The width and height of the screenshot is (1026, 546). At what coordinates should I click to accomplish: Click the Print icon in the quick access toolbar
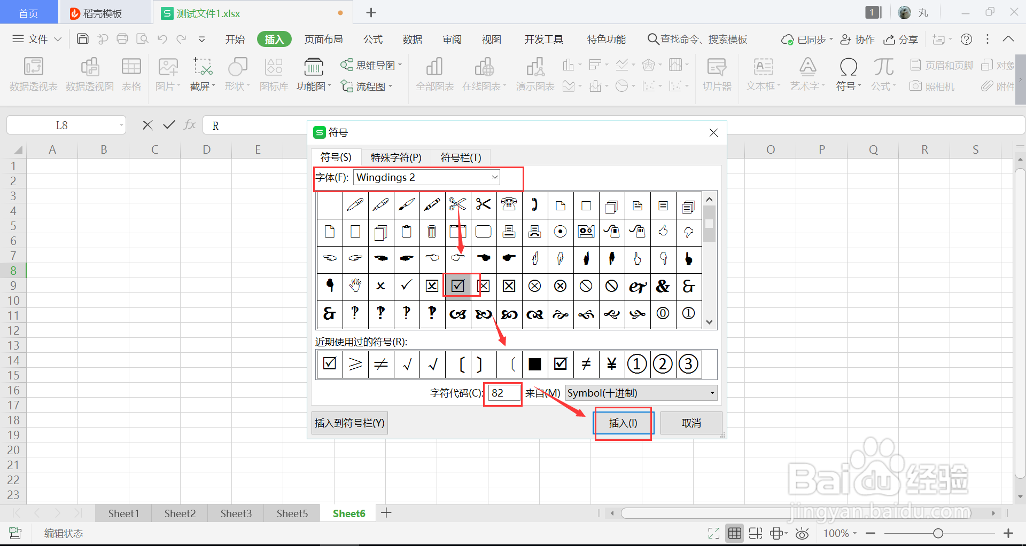(122, 39)
